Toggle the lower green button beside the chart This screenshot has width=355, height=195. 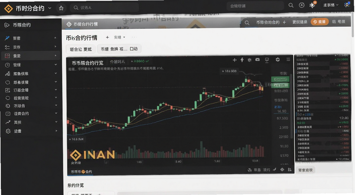tap(280, 85)
